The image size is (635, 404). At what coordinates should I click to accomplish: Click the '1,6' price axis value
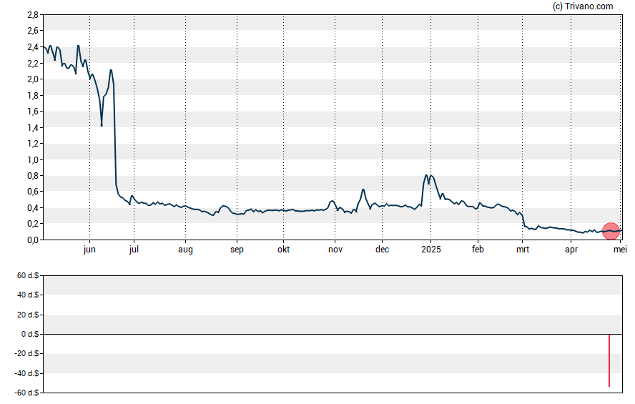33,112
